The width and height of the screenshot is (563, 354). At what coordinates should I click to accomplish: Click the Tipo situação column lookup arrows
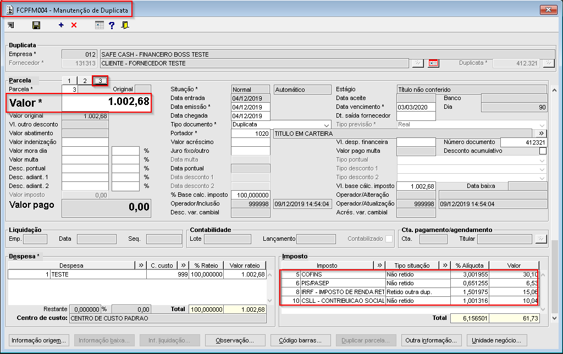[445, 265]
